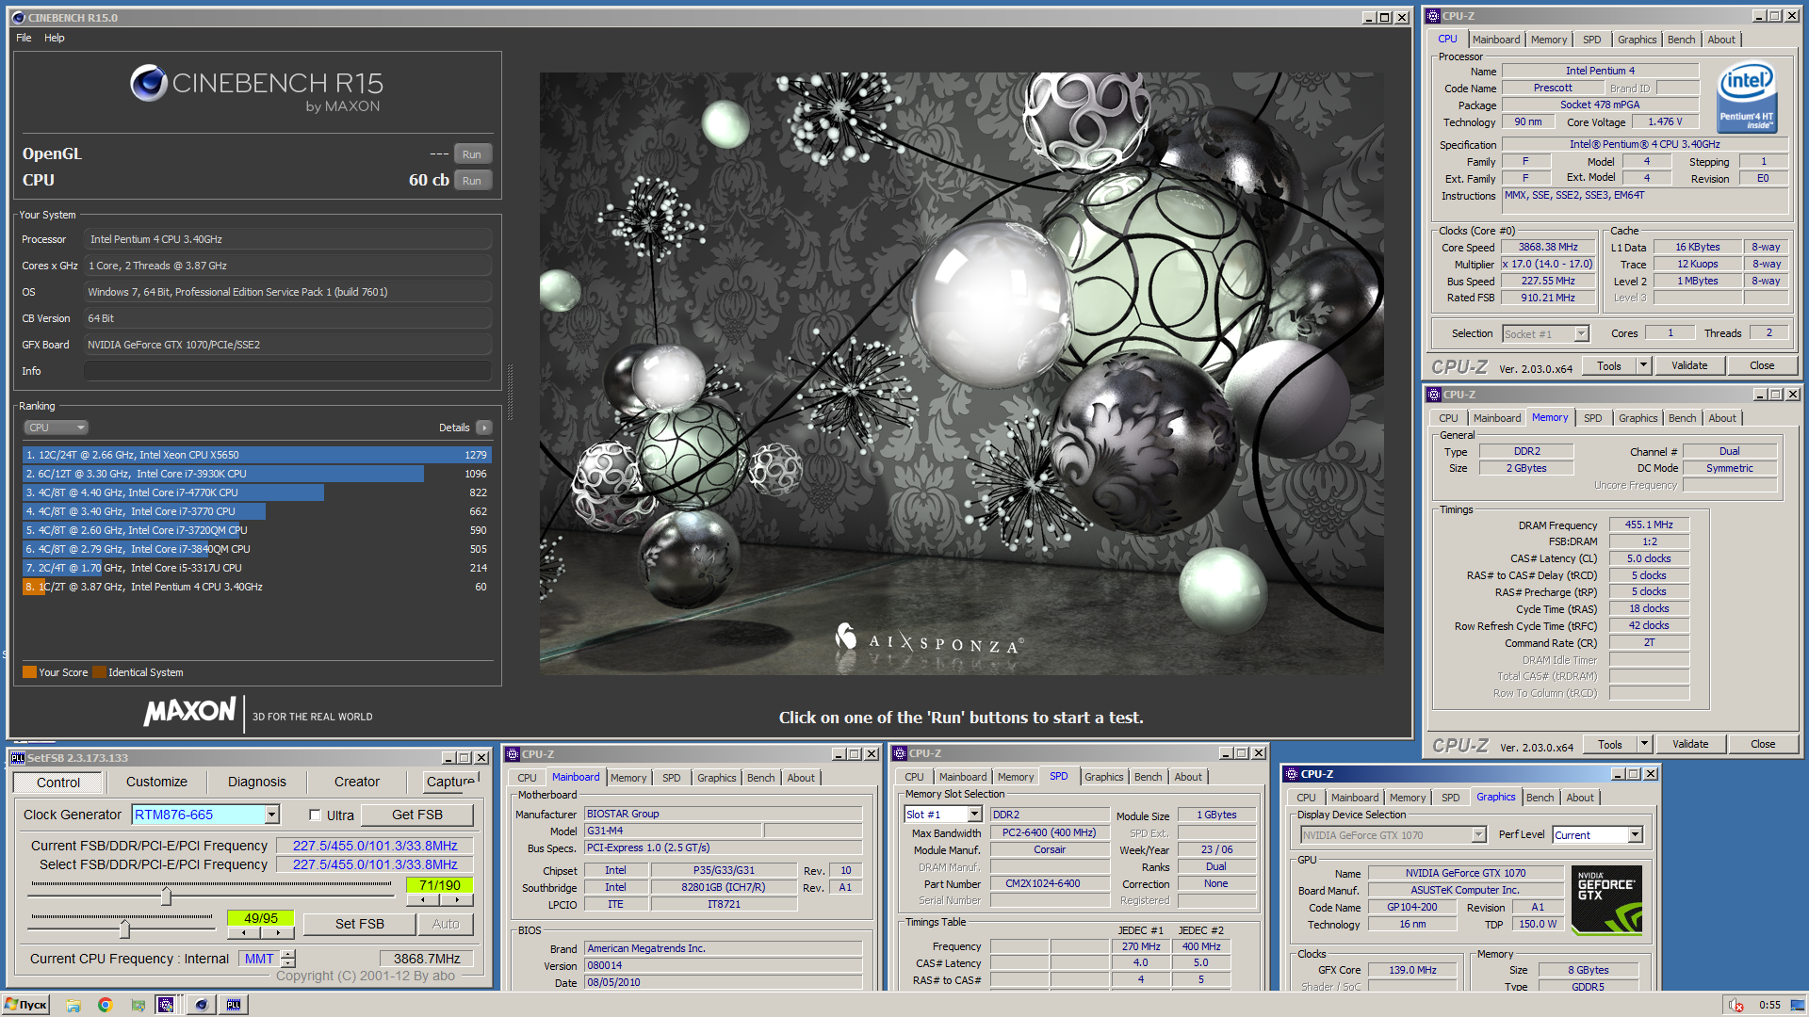Click Validate in the CPU tab window
The width and height of the screenshot is (1809, 1017).
(1689, 365)
